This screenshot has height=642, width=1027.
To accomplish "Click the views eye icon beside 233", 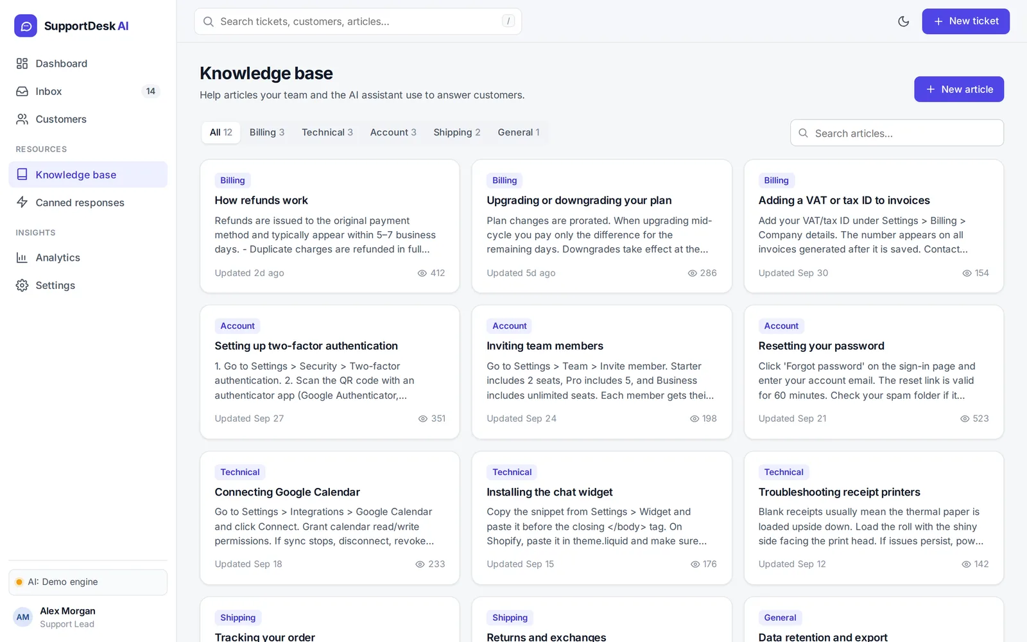I will tap(420, 564).
